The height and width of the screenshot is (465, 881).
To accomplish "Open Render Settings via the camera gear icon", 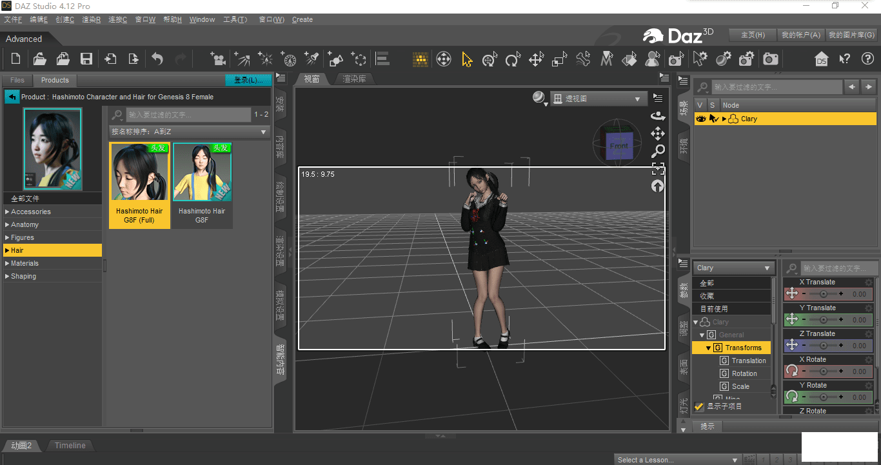I will click(x=747, y=59).
